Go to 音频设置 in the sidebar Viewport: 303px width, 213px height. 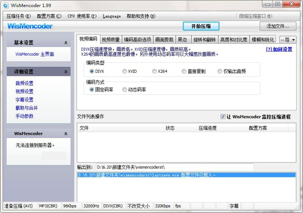[x=25, y=83]
